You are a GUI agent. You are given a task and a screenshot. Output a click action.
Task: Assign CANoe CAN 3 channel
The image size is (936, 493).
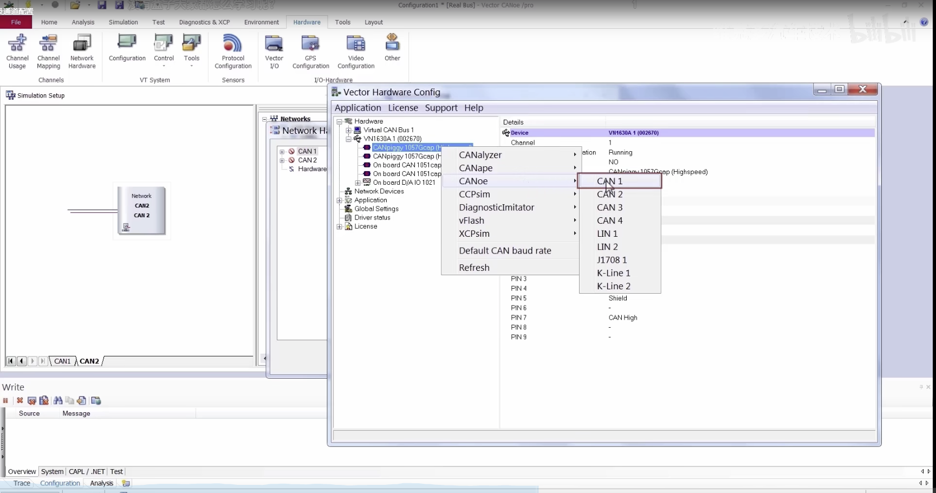(620, 207)
